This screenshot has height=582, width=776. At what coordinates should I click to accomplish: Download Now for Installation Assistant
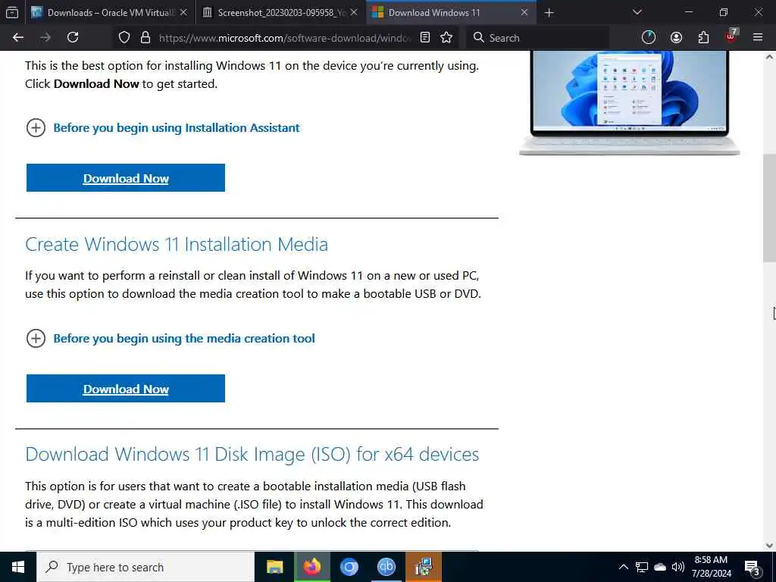(x=126, y=177)
